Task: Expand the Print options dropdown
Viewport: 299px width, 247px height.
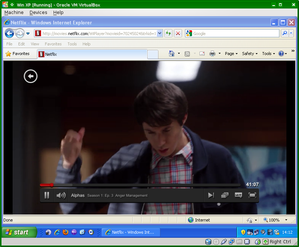Action: pos(219,54)
